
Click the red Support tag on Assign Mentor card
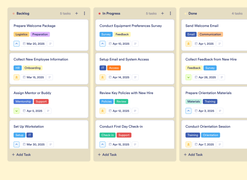(x=41, y=101)
